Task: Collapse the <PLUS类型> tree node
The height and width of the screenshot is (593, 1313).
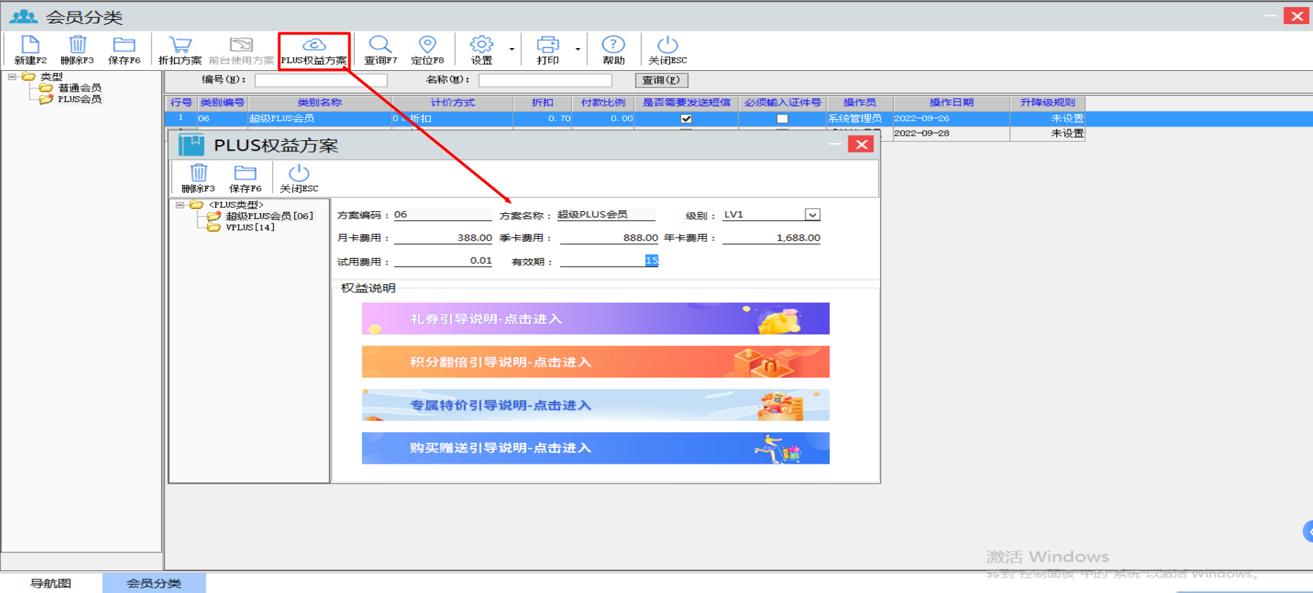Action: click(x=180, y=205)
